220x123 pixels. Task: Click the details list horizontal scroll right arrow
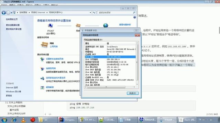point(134,87)
